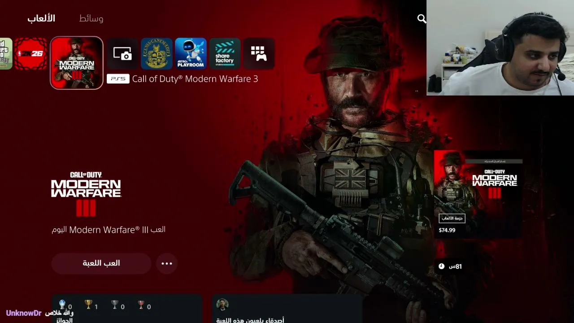Select the Astro's Playroom icon
Viewport: 574px width, 323px height.
tap(191, 54)
